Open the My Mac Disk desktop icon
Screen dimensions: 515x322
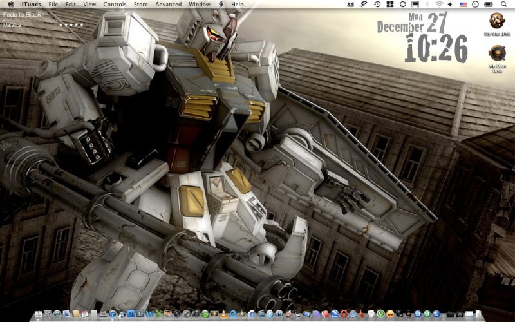pyautogui.click(x=497, y=21)
